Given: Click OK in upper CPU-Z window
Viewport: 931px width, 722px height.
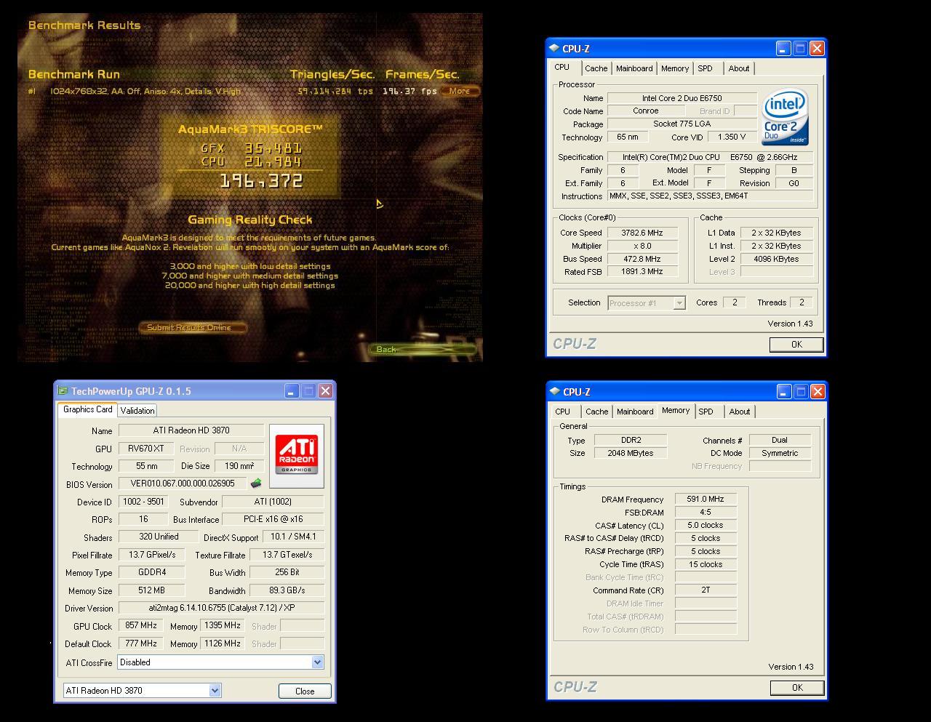Looking at the screenshot, I should pyautogui.click(x=796, y=345).
